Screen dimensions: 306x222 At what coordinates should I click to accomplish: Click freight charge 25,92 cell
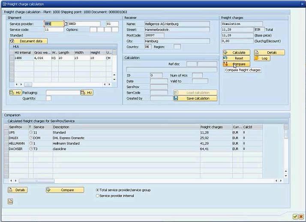(x=216, y=138)
